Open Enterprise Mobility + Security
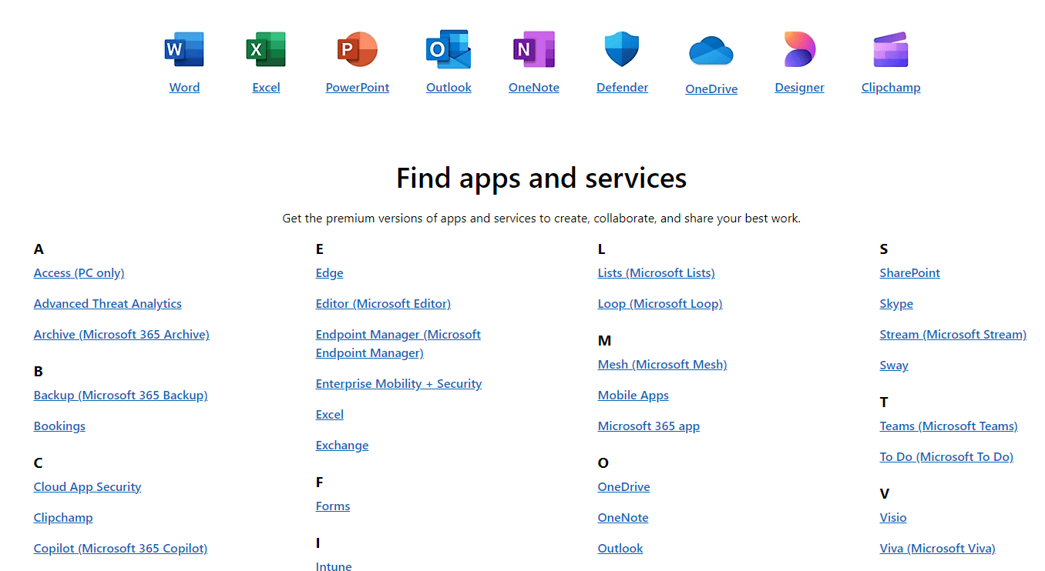The height and width of the screenshot is (571, 1045). pyautogui.click(x=398, y=383)
